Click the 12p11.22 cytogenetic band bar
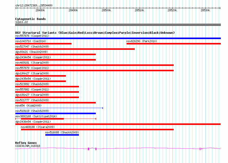228x163 pixels. (118, 25)
